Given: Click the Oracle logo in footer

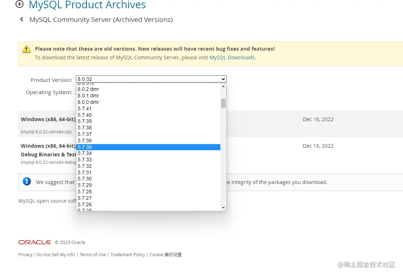Looking at the screenshot, I should click(x=35, y=242).
